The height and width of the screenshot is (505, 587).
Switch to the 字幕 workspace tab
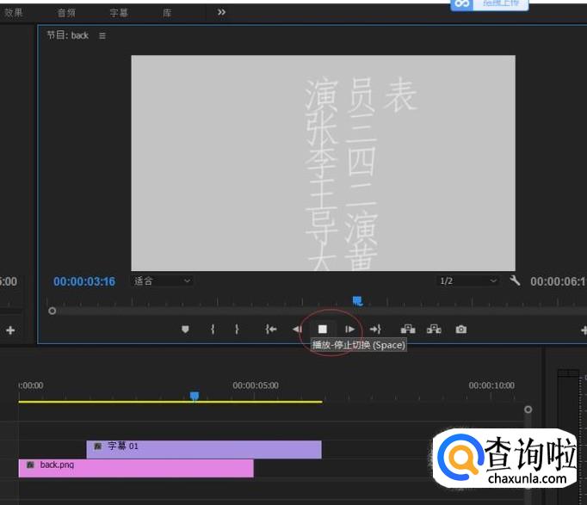point(119,13)
